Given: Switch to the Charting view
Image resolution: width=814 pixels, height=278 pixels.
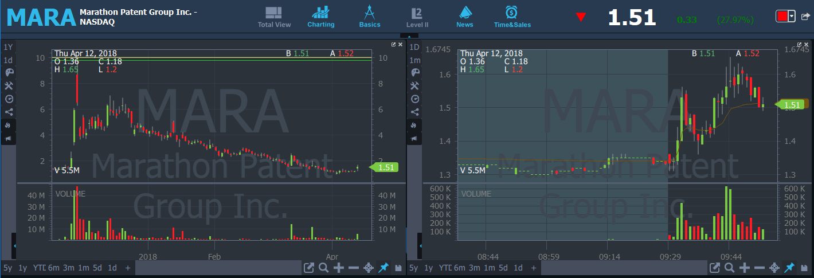Looking at the screenshot, I should click(x=320, y=17).
